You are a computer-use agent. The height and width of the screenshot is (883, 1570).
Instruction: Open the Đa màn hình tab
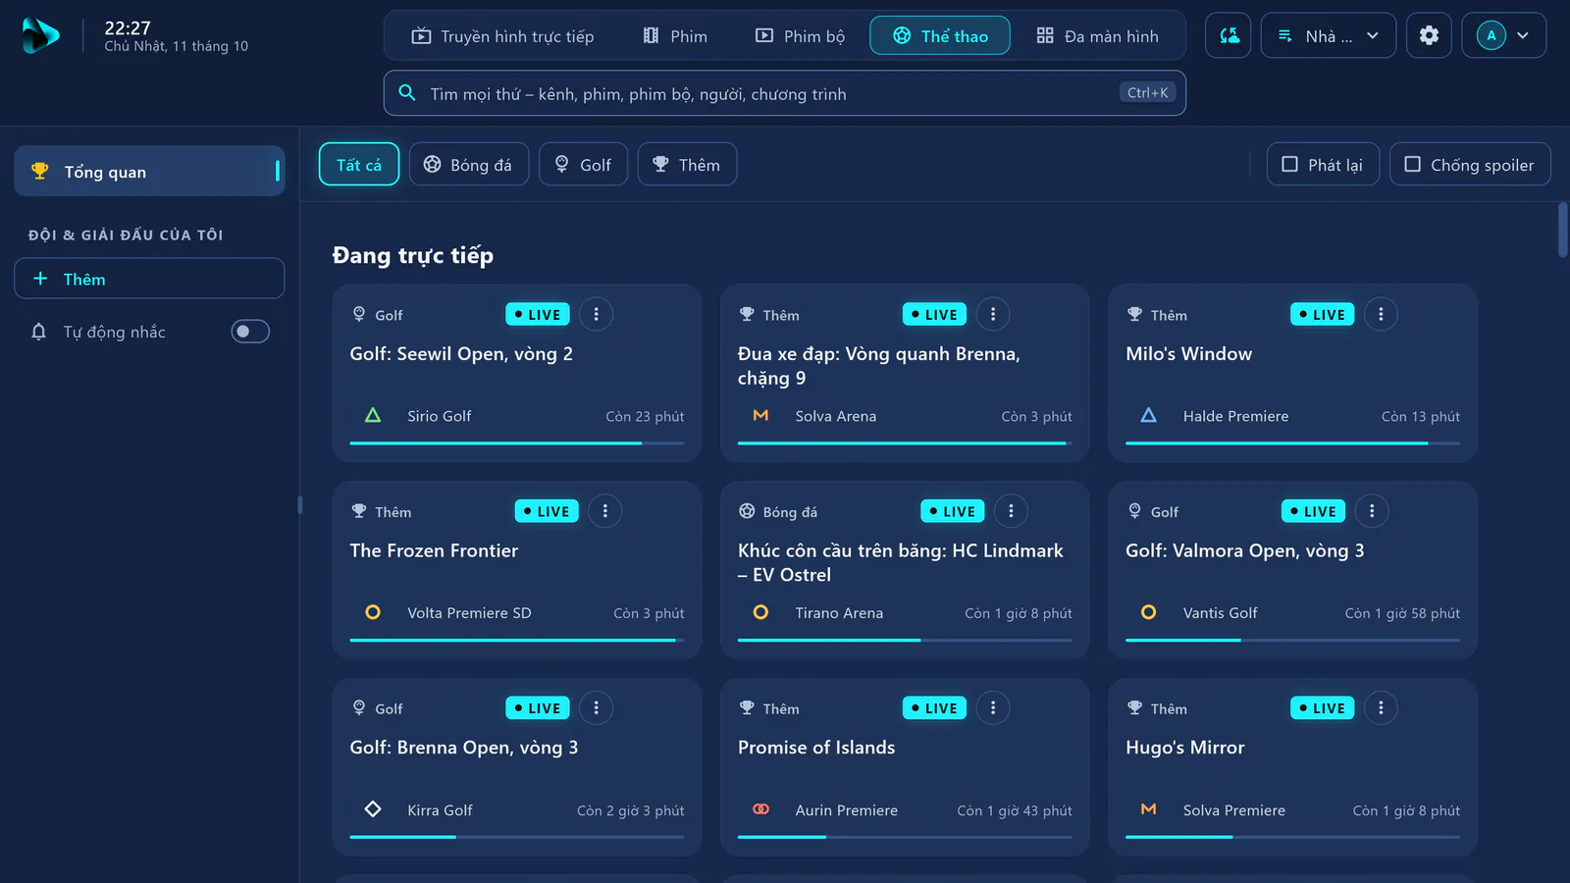[x=1098, y=36]
